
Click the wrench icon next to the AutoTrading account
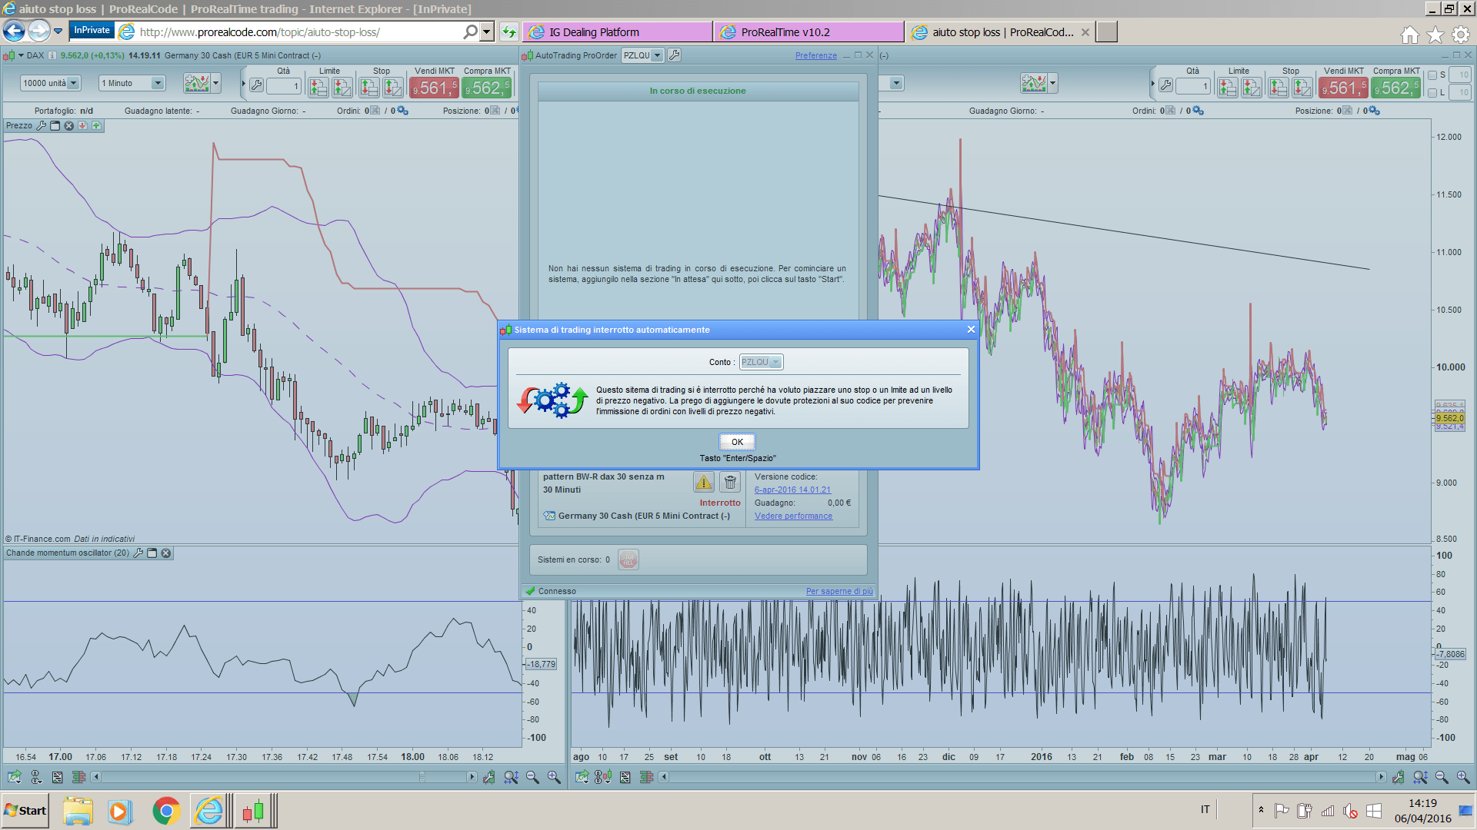(x=674, y=55)
